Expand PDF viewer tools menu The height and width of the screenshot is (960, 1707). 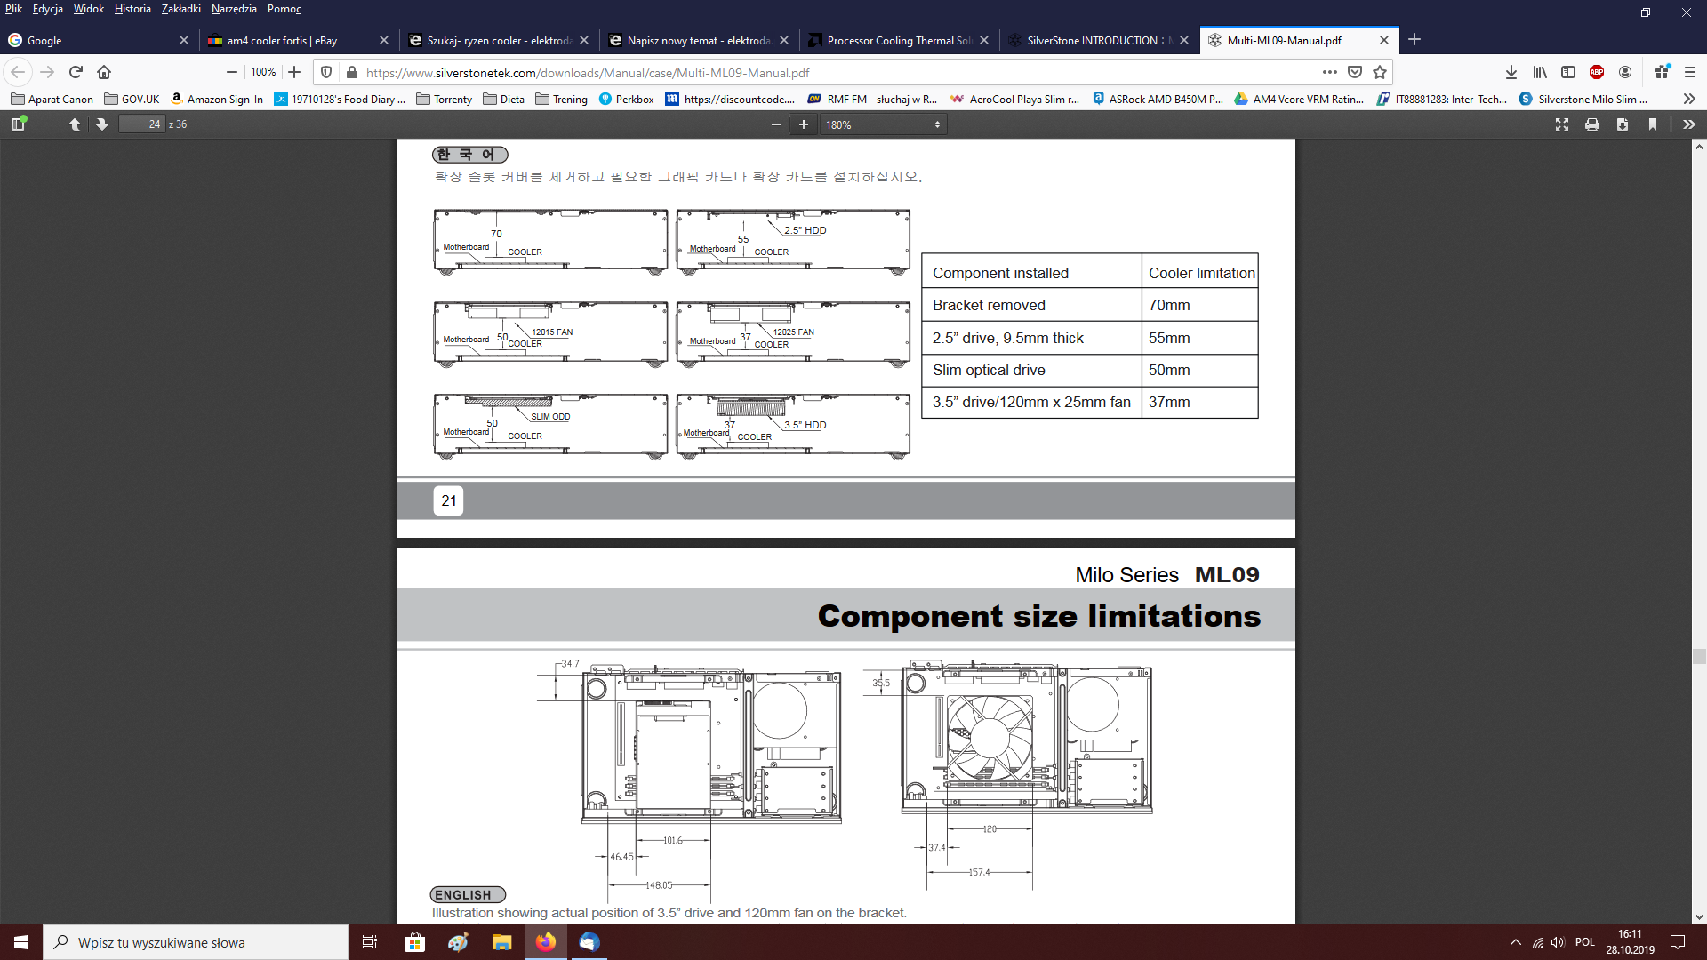tap(1689, 124)
